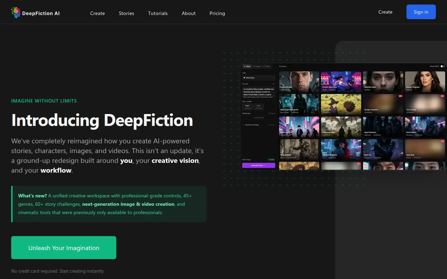The height and width of the screenshot is (279, 447).
Task: Open the Stories navigation item
Action: point(126,13)
